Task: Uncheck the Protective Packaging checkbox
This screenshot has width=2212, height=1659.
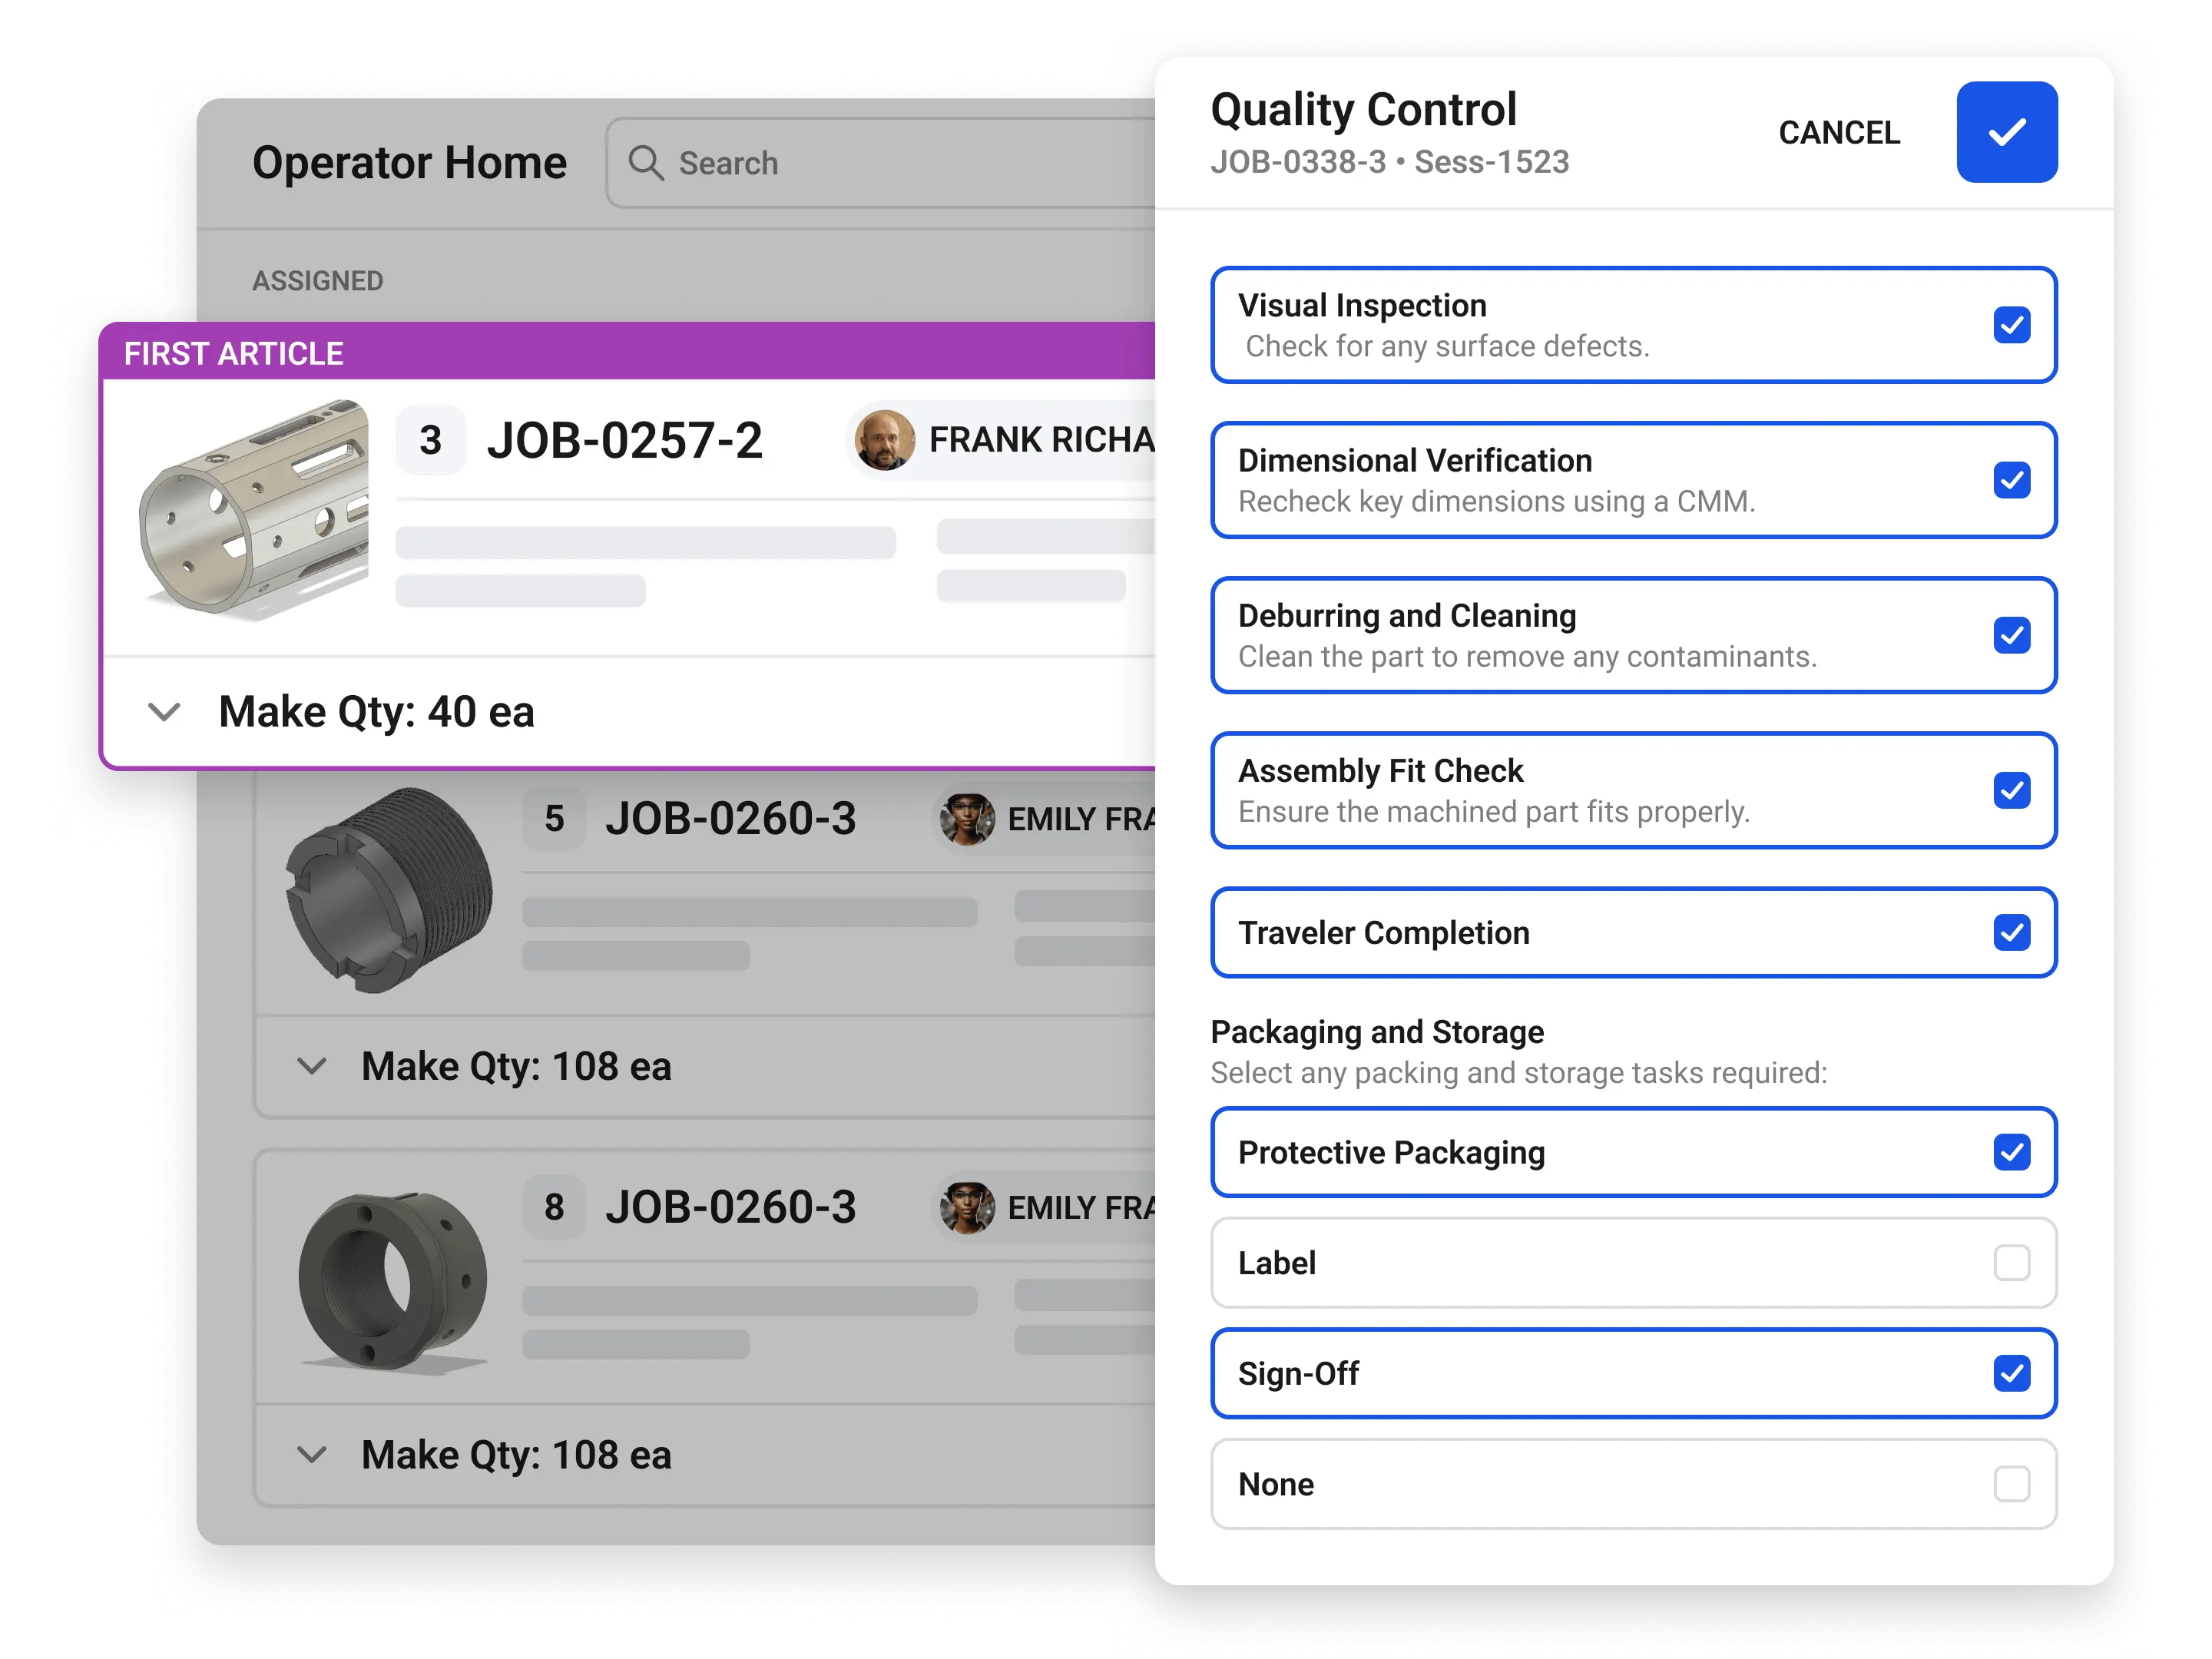Action: [2011, 1152]
